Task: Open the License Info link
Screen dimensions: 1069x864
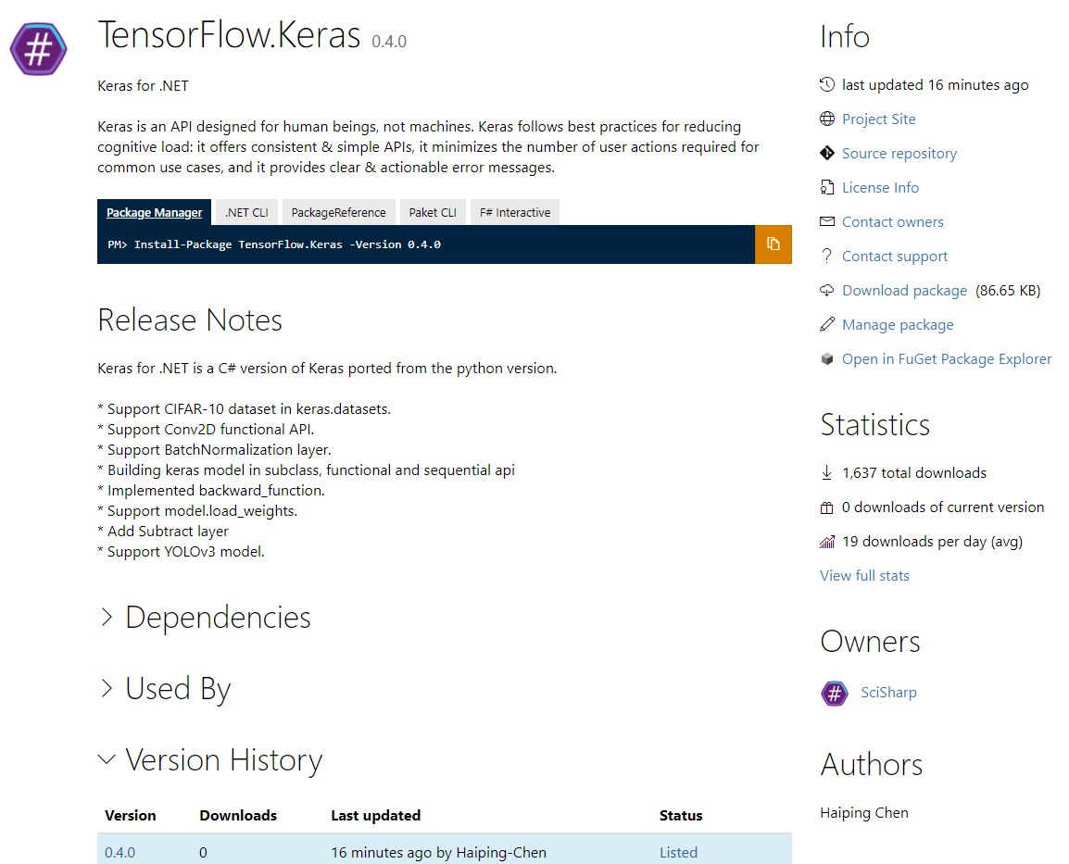Action: click(880, 187)
